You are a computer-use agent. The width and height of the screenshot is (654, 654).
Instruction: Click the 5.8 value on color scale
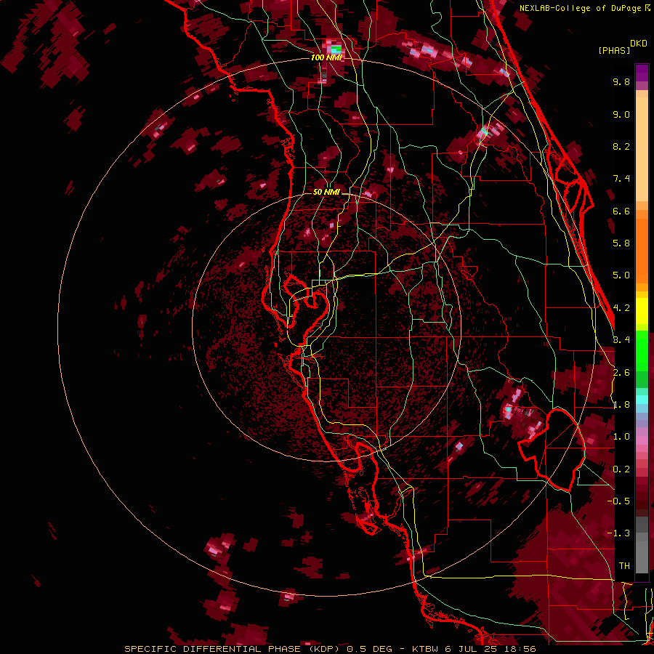tap(621, 243)
